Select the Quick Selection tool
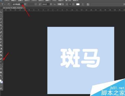 point(1,22)
